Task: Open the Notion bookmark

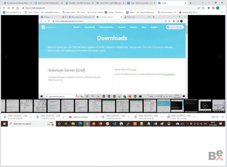Action: (x=114, y=13)
